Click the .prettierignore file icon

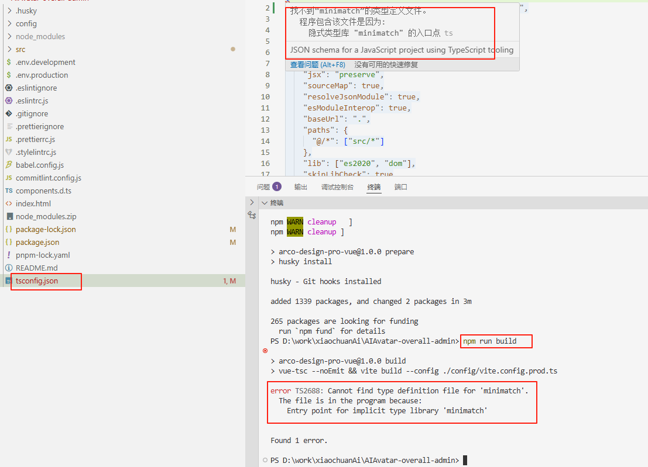pyautogui.click(x=9, y=126)
